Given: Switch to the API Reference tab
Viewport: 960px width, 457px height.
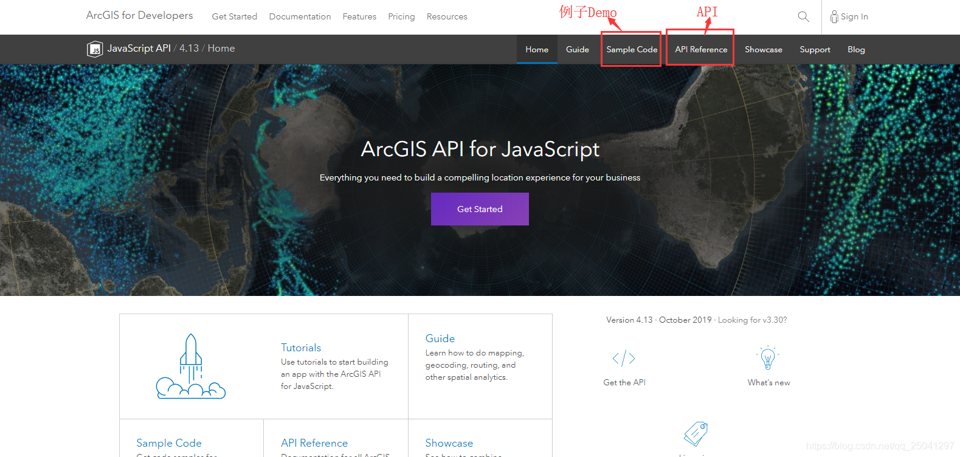Looking at the screenshot, I should pos(701,49).
